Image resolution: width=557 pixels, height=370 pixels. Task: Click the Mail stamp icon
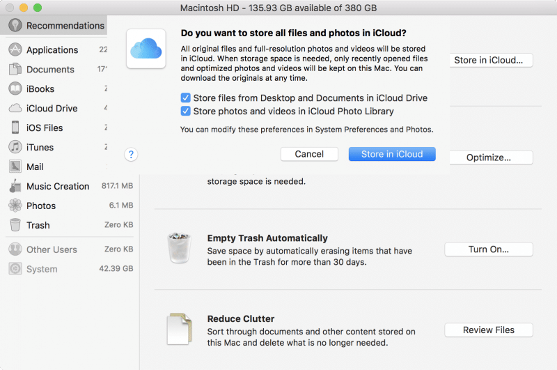click(15, 167)
